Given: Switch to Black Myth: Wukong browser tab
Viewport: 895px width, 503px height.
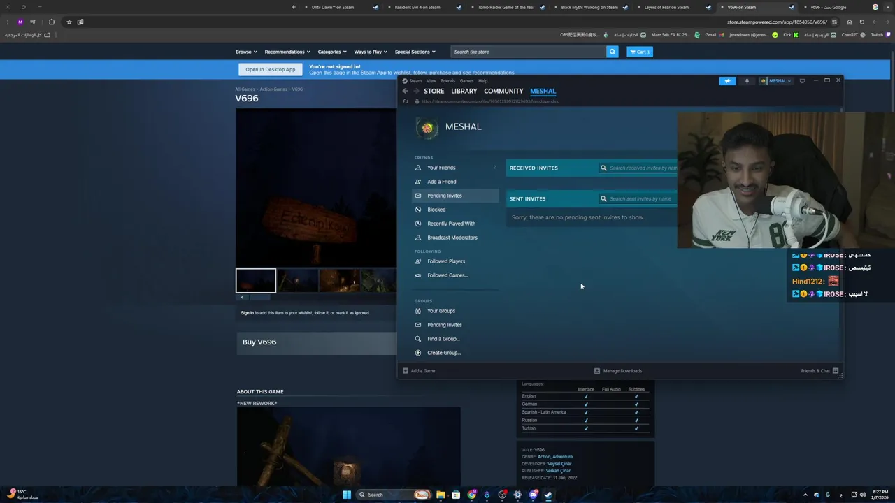Looking at the screenshot, I should [x=589, y=7].
